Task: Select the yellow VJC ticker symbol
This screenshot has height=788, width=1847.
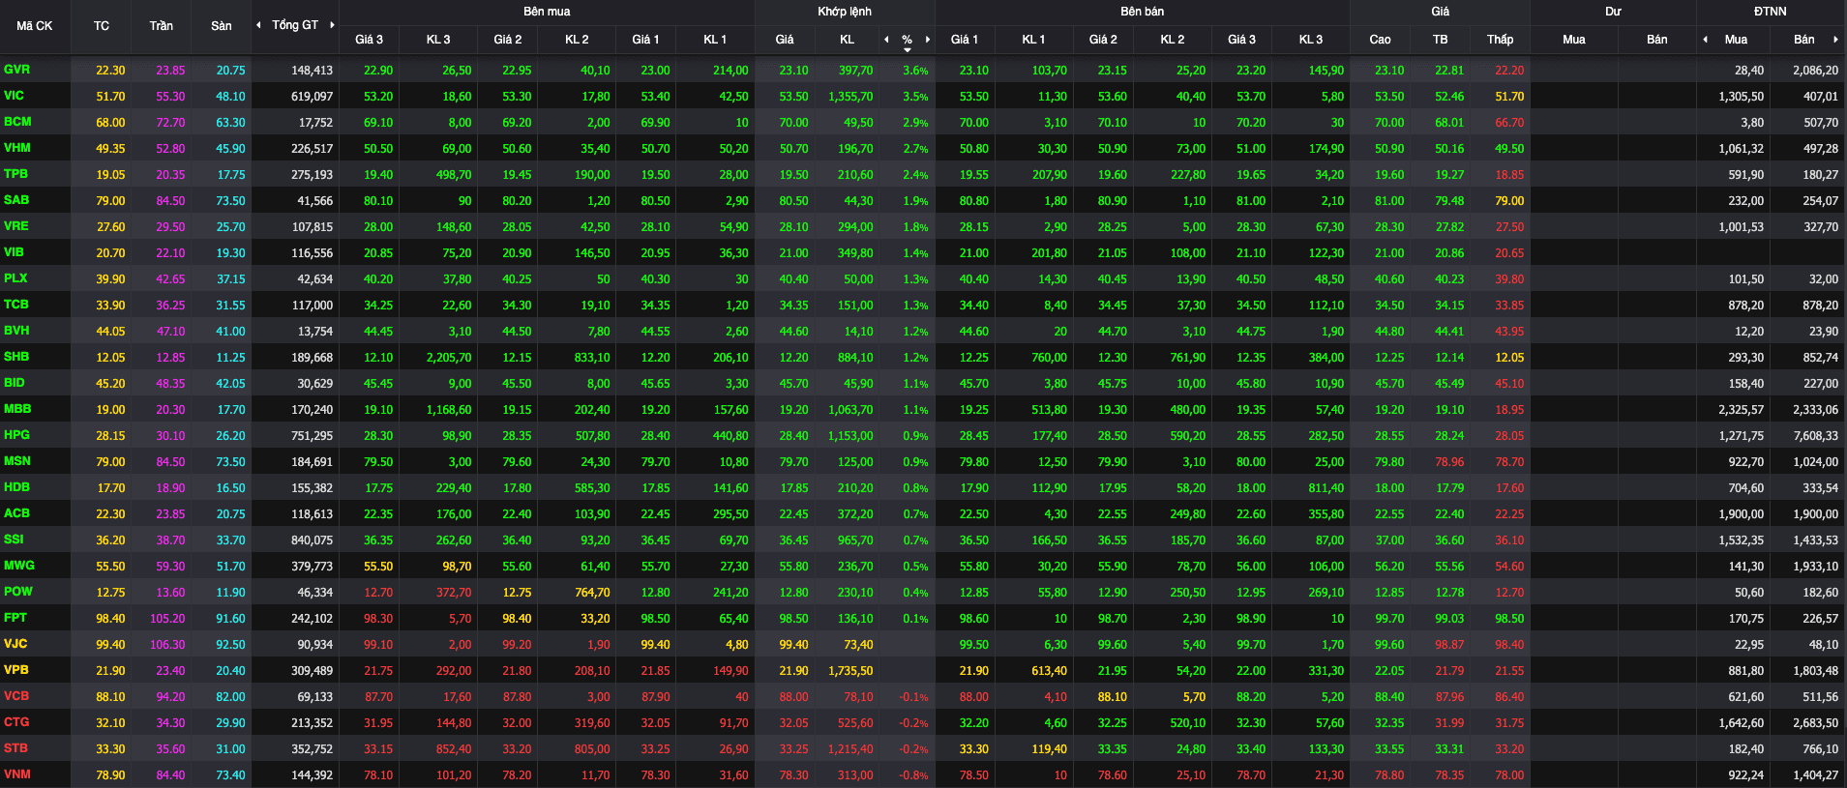Action: (x=16, y=644)
